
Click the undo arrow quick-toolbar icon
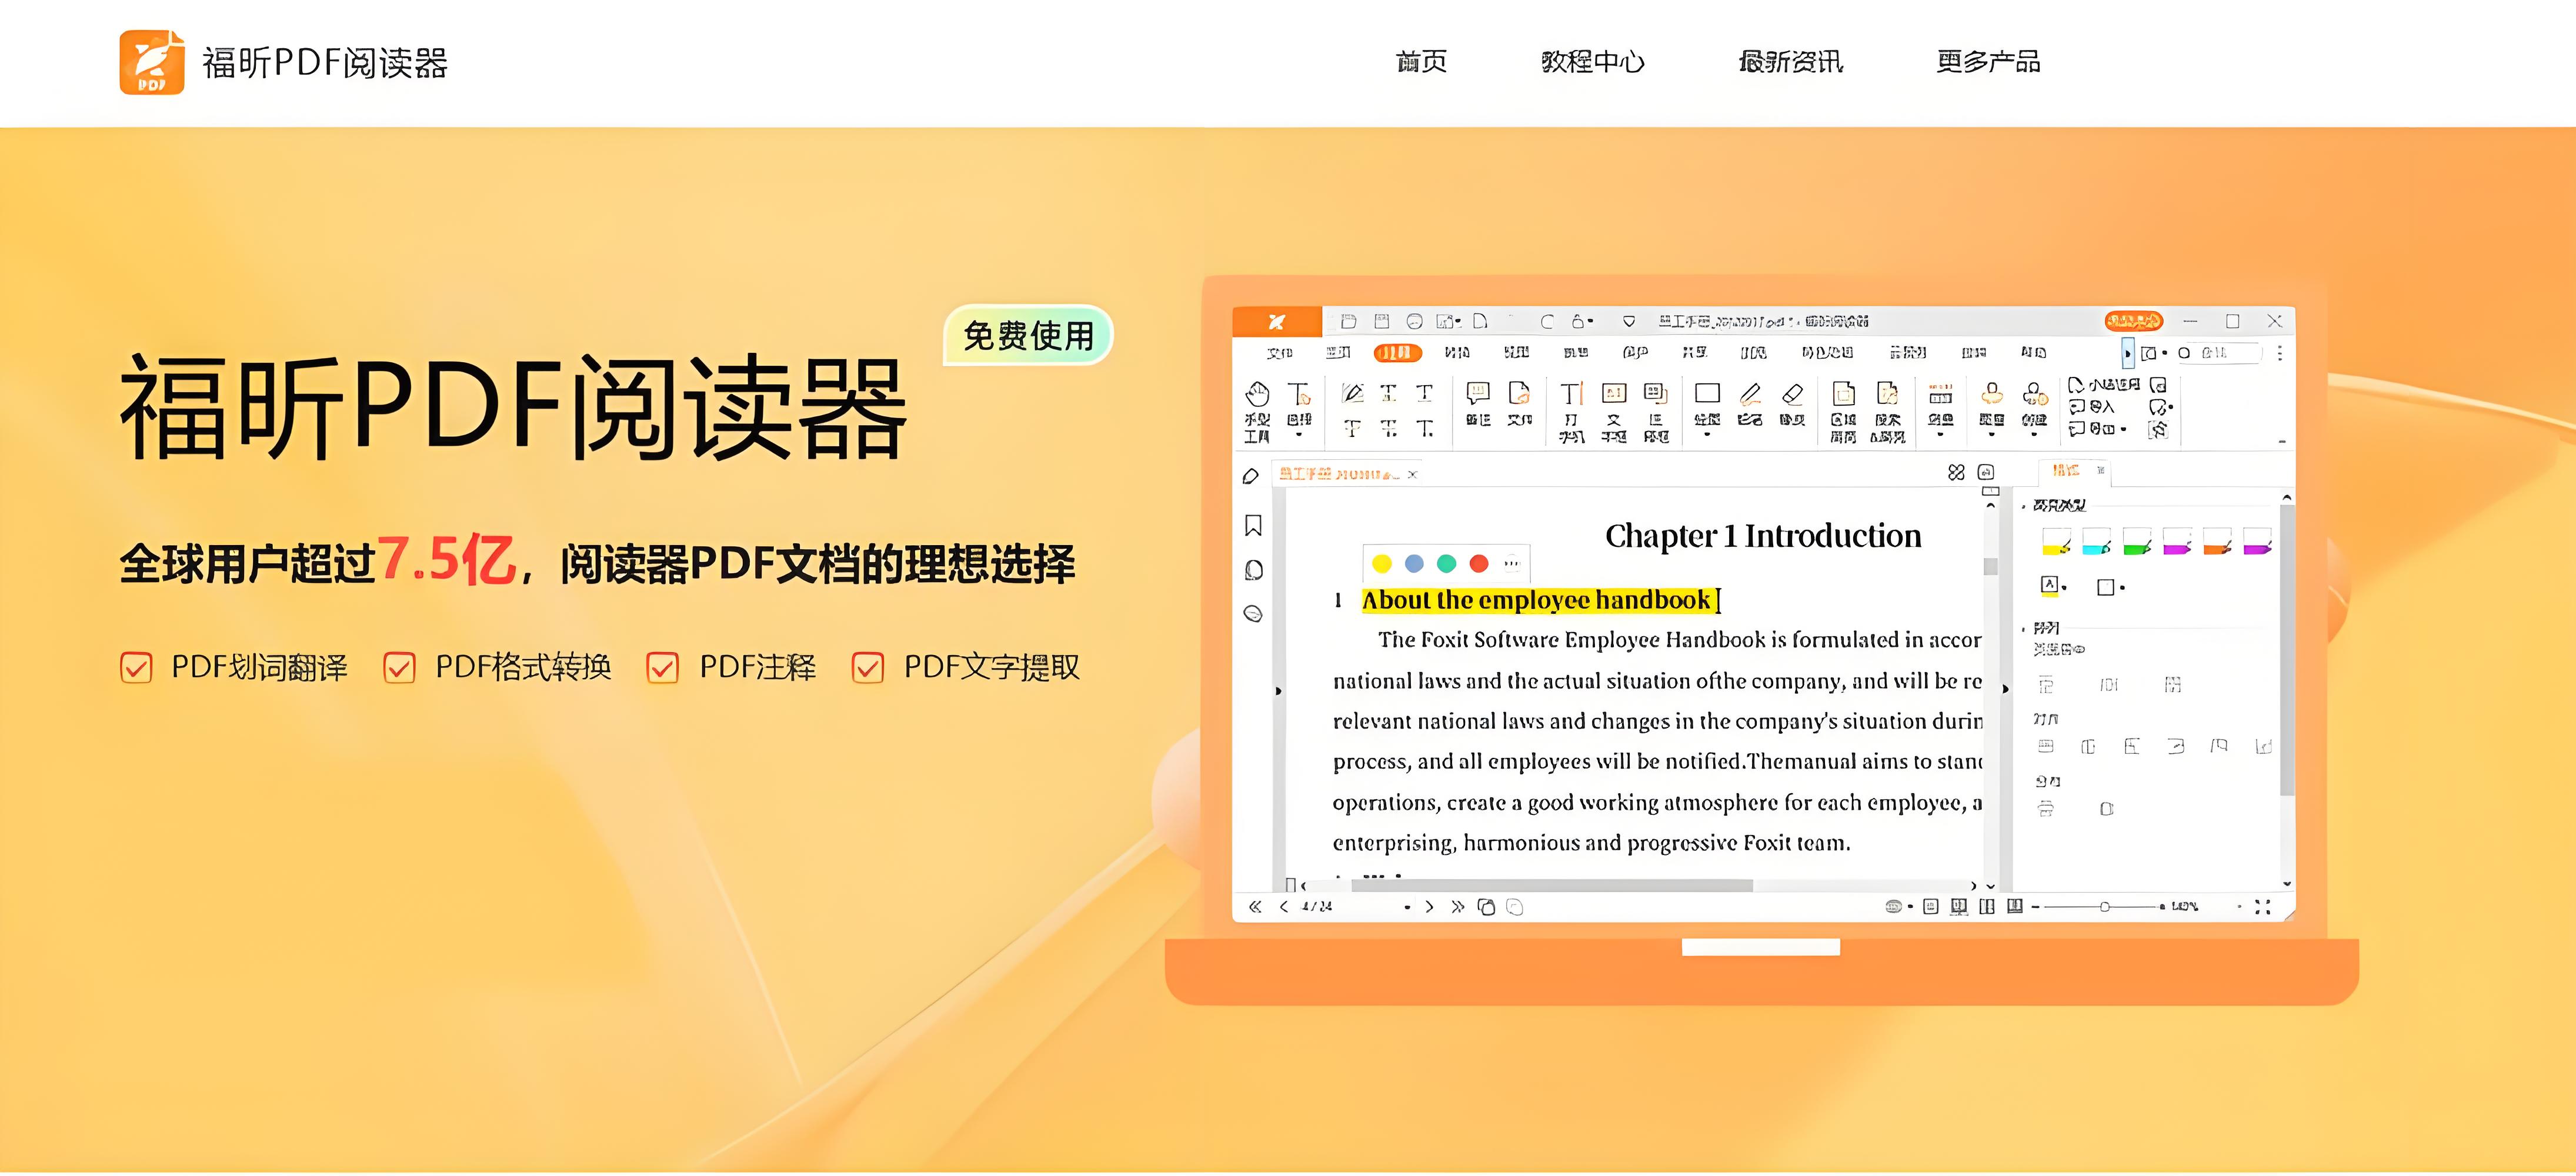1547,321
